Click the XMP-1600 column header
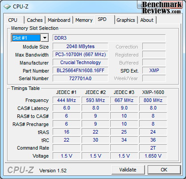 153,92
